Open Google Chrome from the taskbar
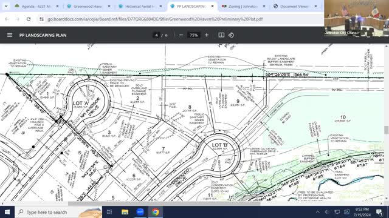 [x=156, y=212]
